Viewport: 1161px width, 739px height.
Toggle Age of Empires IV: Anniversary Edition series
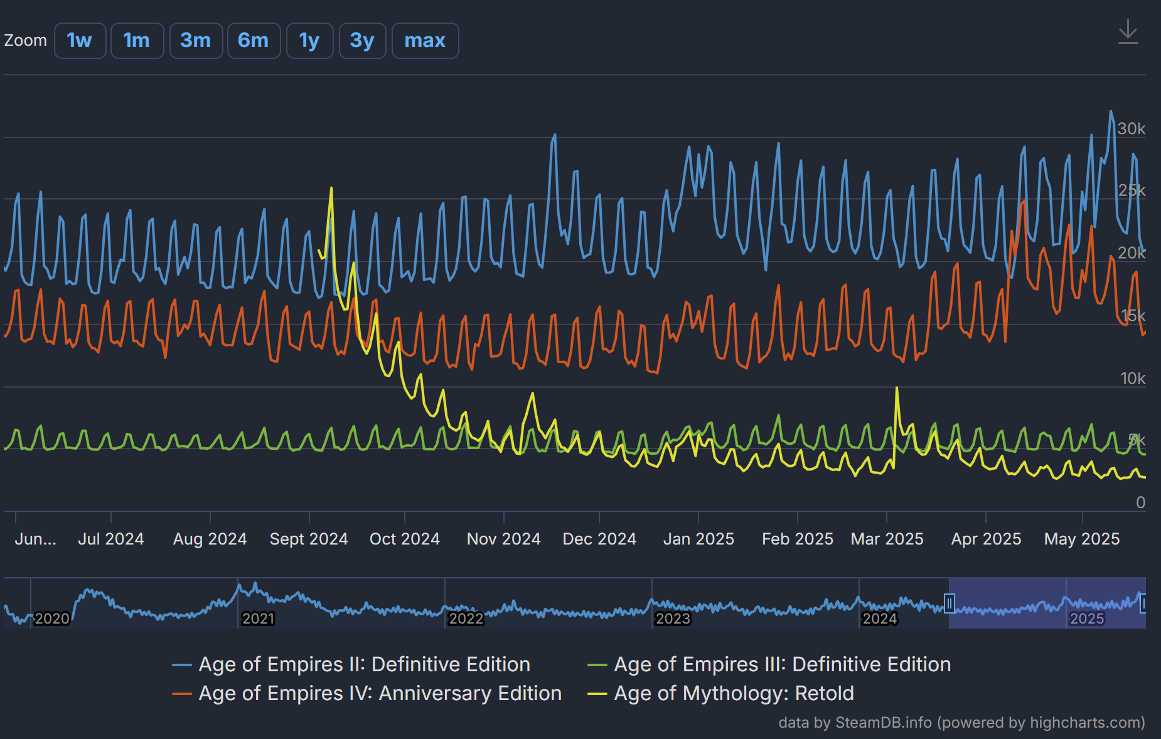pos(380,693)
